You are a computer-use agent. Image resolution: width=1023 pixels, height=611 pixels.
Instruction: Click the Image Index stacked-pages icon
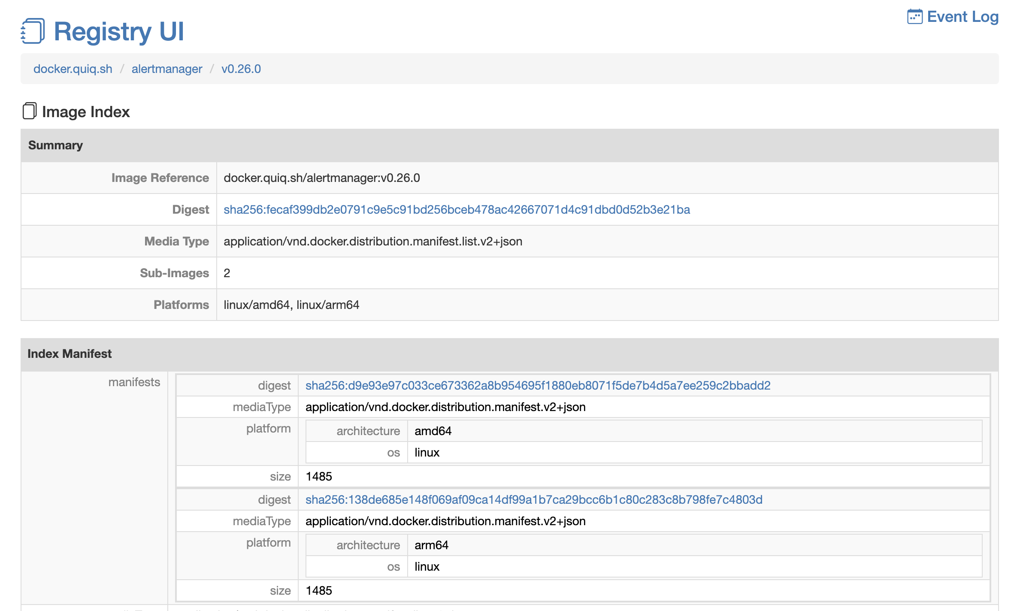(x=29, y=111)
